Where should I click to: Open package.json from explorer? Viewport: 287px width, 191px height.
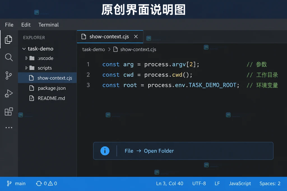click(47, 88)
